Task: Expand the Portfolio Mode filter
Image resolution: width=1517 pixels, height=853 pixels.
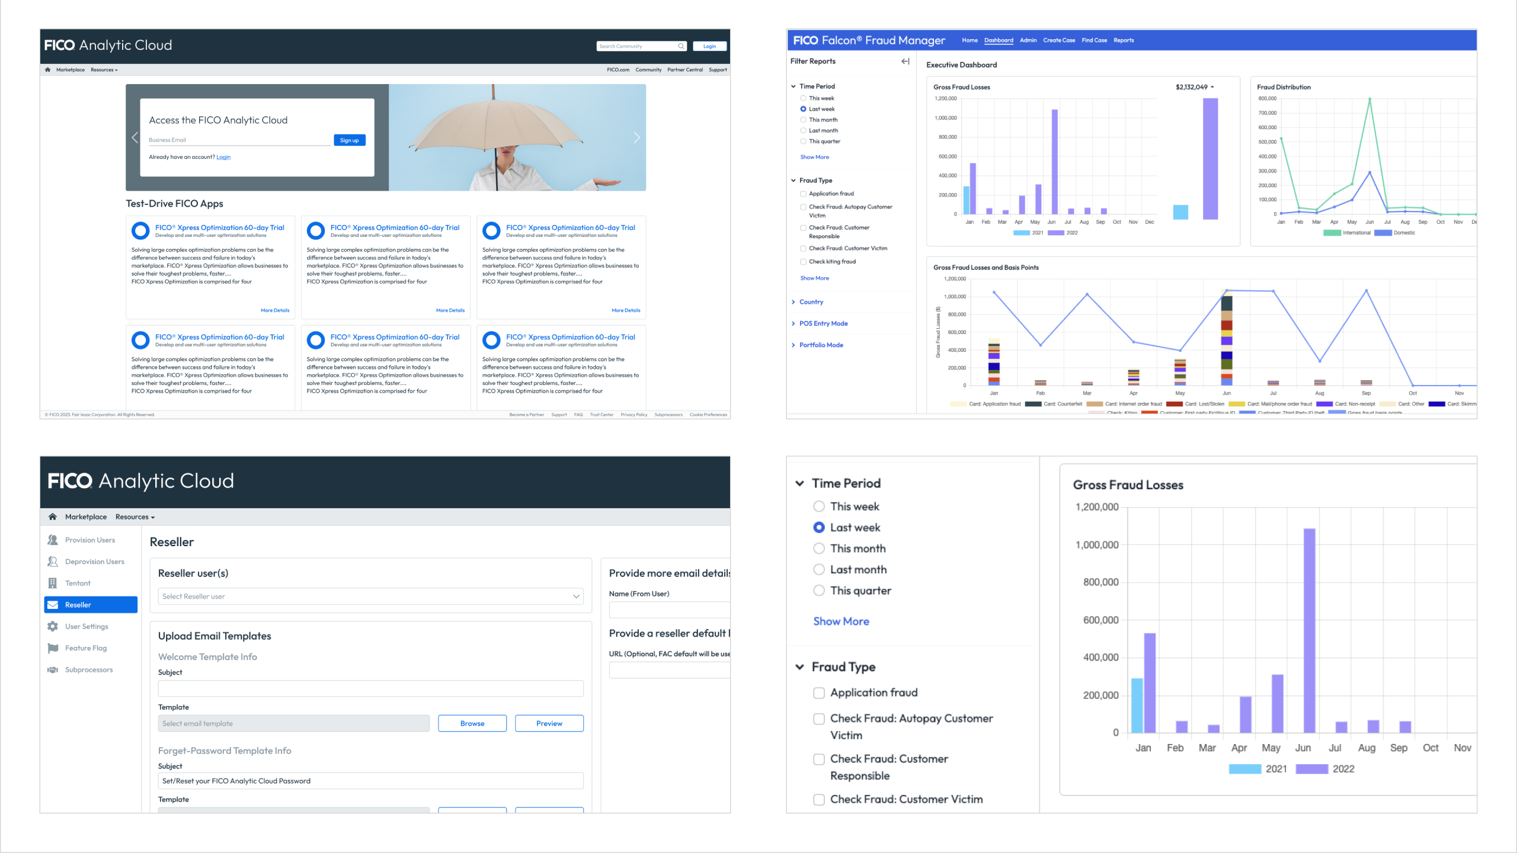Action: tap(793, 345)
